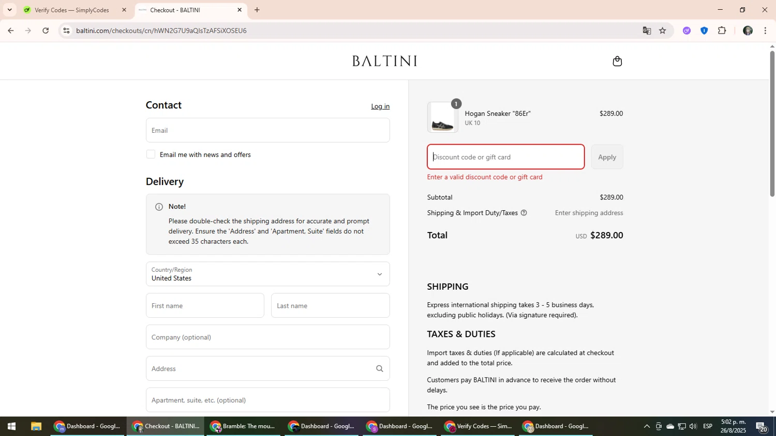This screenshot has height=436, width=776.
Task: Check Email me with news and offers
Action: [x=151, y=154]
